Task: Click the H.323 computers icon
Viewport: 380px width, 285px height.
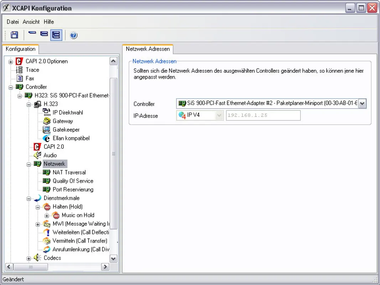Action: pos(37,104)
